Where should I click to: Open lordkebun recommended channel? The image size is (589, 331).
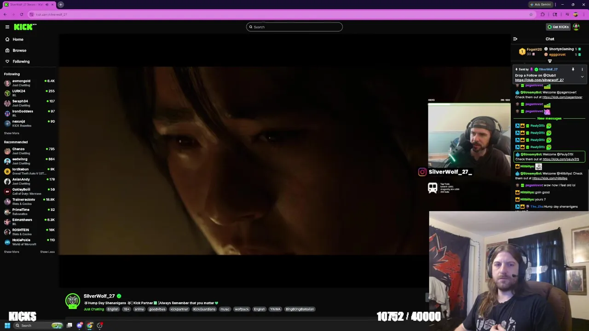pos(29,171)
